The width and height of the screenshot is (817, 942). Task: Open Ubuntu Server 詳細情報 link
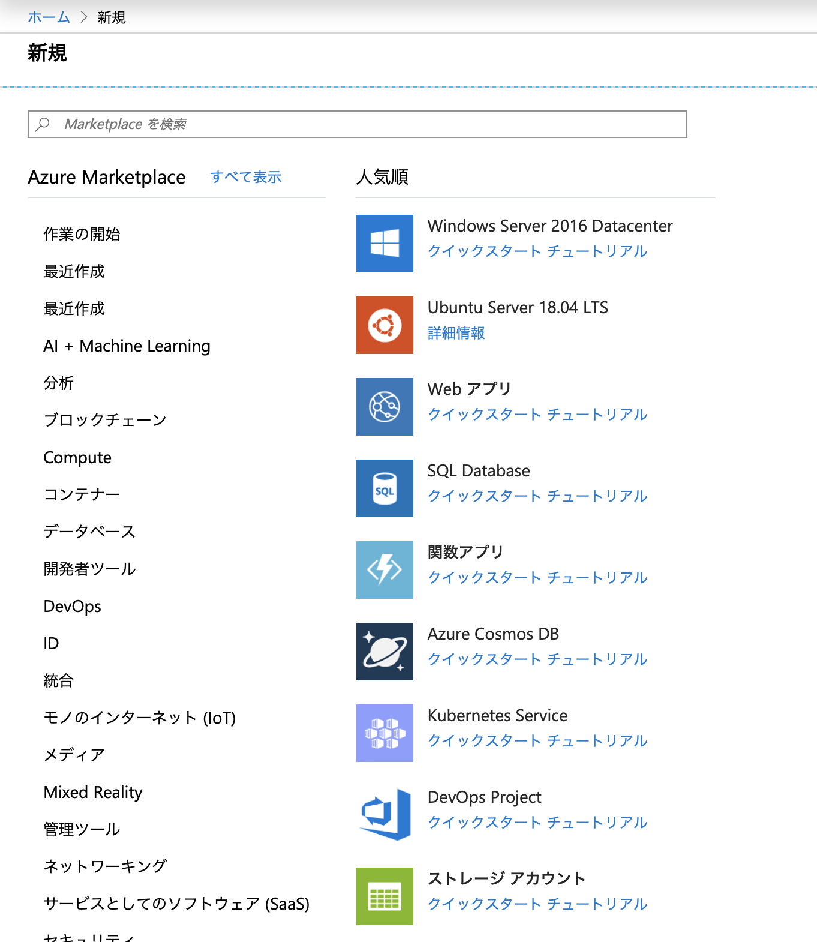pyautogui.click(x=456, y=333)
